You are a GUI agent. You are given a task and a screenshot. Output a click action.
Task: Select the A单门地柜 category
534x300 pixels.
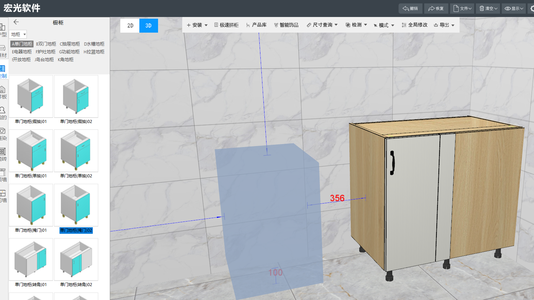pyautogui.click(x=22, y=44)
